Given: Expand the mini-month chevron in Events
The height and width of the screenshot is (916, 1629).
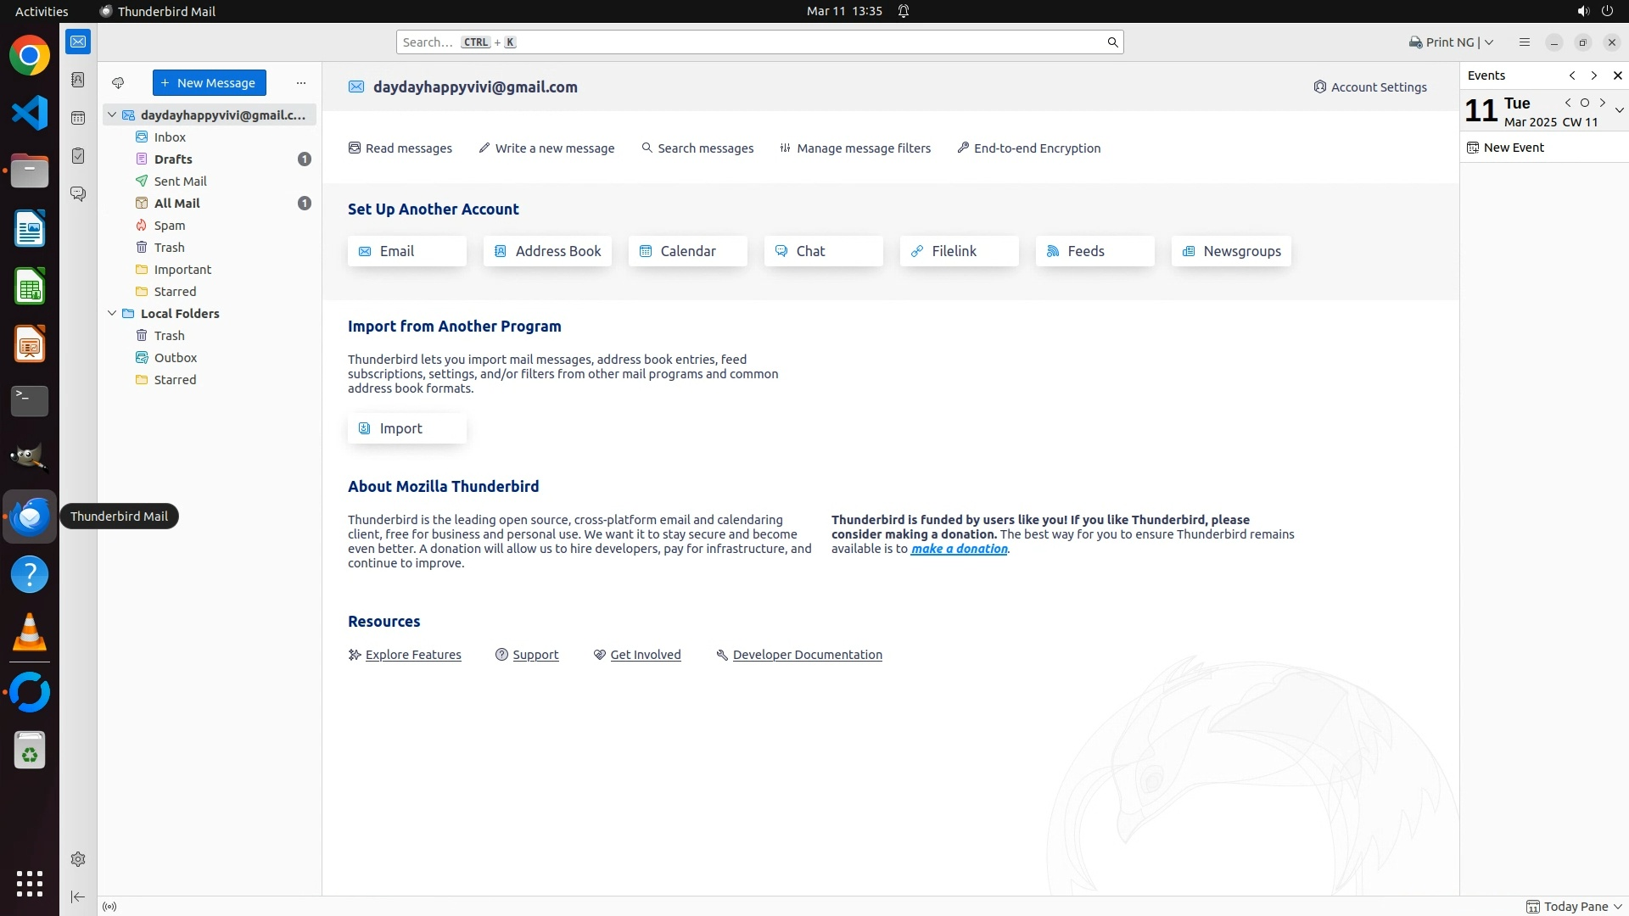Looking at the screenshot, I should [x=1619, y=110].
